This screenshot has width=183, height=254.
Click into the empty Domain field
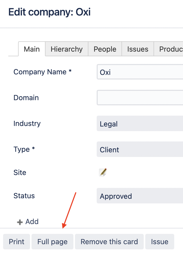pyautogui.click(x=140, y=98)
